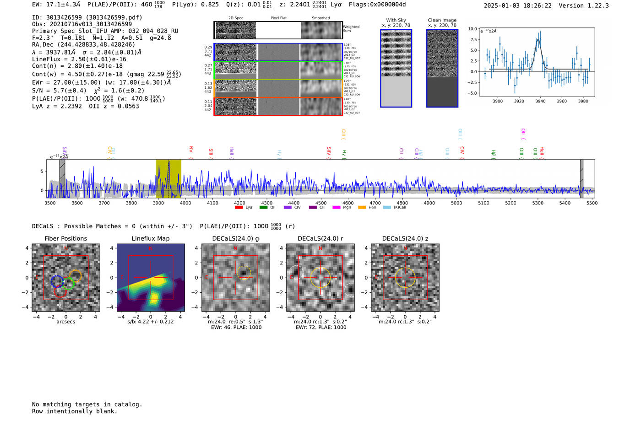Click the red fiber circle in Fiber Positions
The width and height of the screenshot is (641, 436).
[x=60, y=291]
